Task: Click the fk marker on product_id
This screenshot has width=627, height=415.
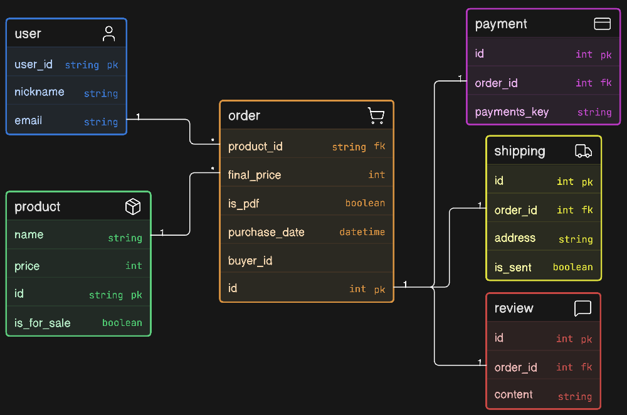Action: pyautogui.click(x=379, y=146)
